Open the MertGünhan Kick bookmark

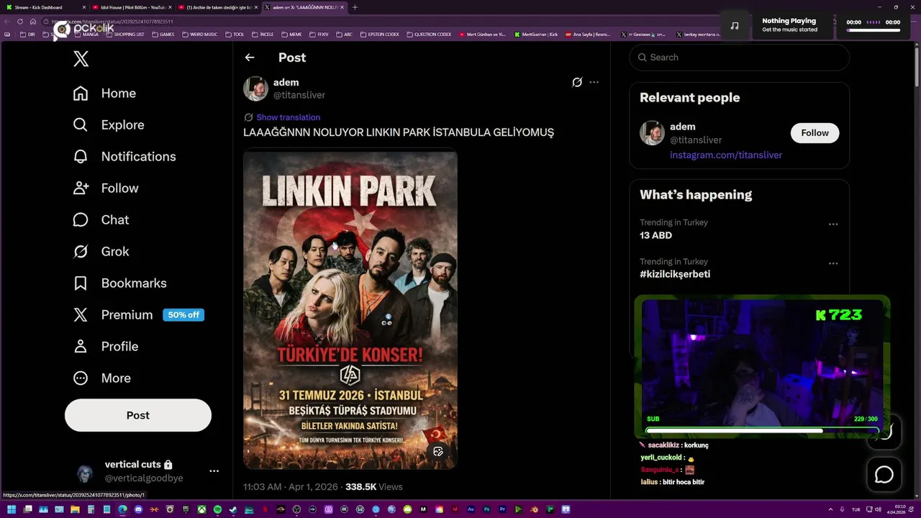tap(536, 34)
